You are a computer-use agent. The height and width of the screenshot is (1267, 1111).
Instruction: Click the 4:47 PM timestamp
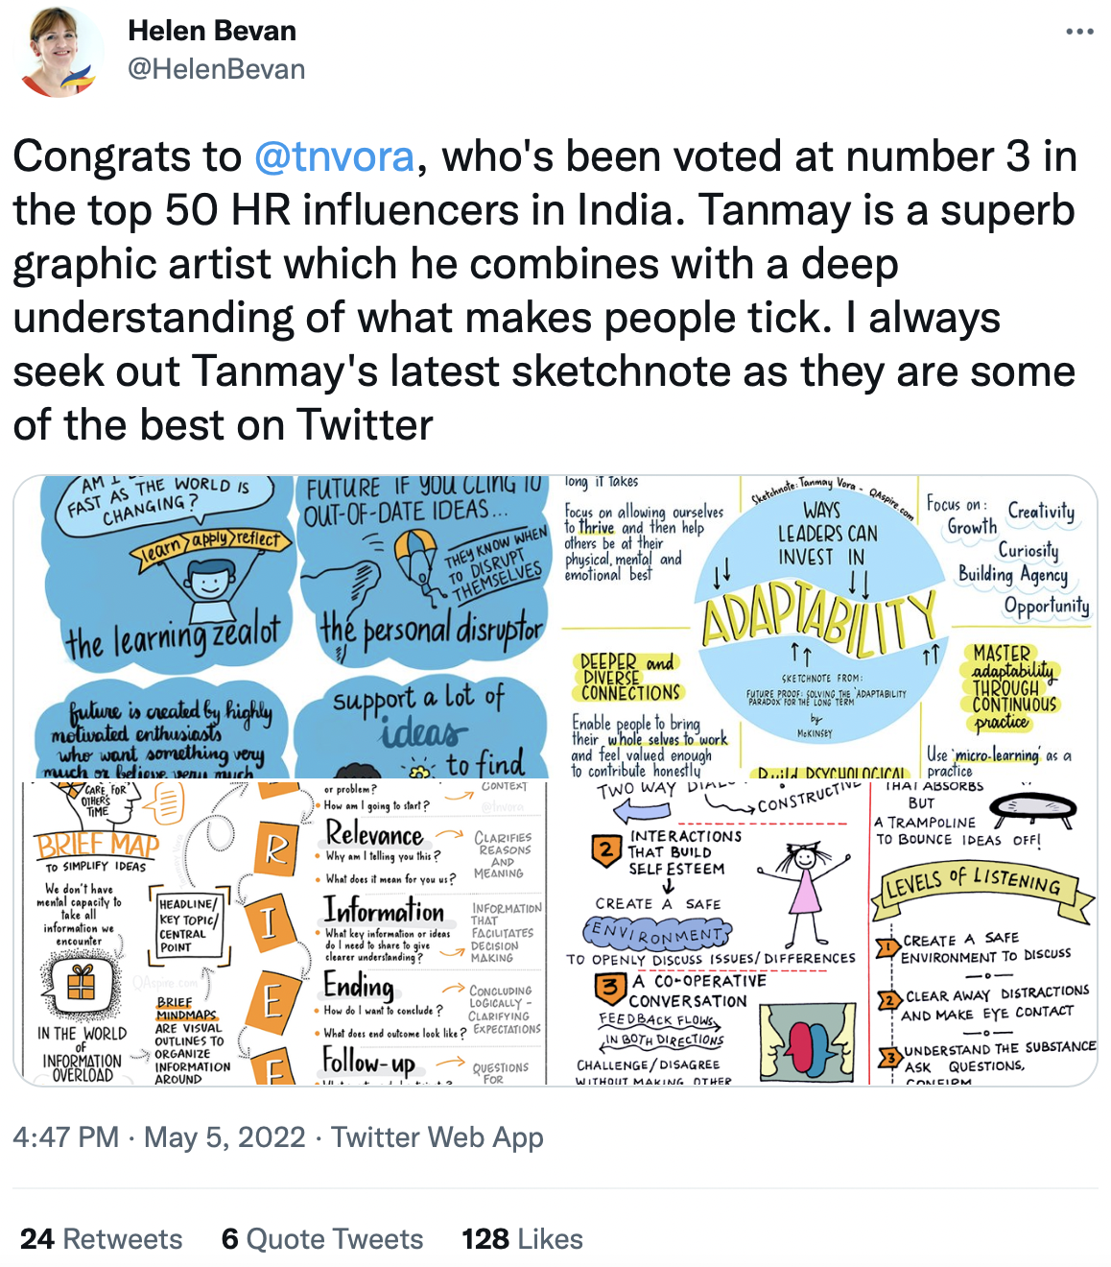click(65, 1137)
